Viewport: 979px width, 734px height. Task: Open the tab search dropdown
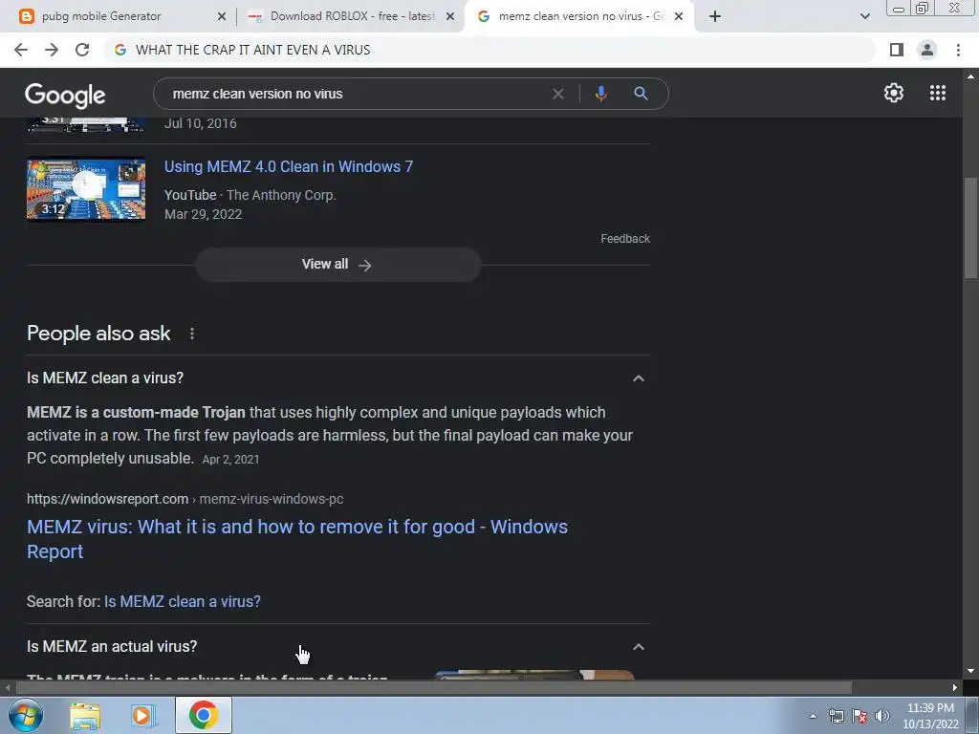864,16
